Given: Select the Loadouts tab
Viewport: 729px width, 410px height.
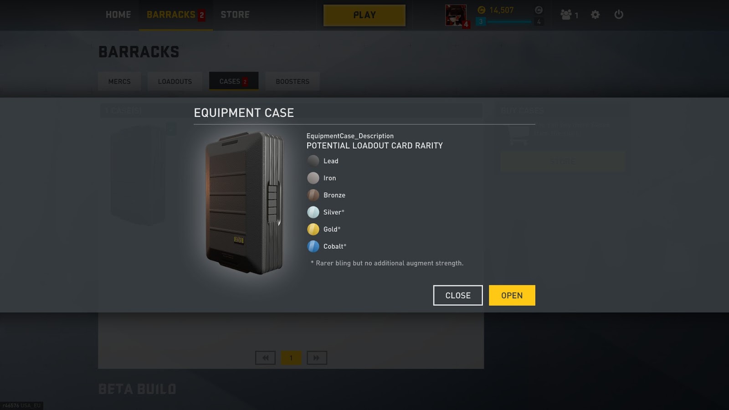Looking at the screenshot, I should [x=175, y=81].
